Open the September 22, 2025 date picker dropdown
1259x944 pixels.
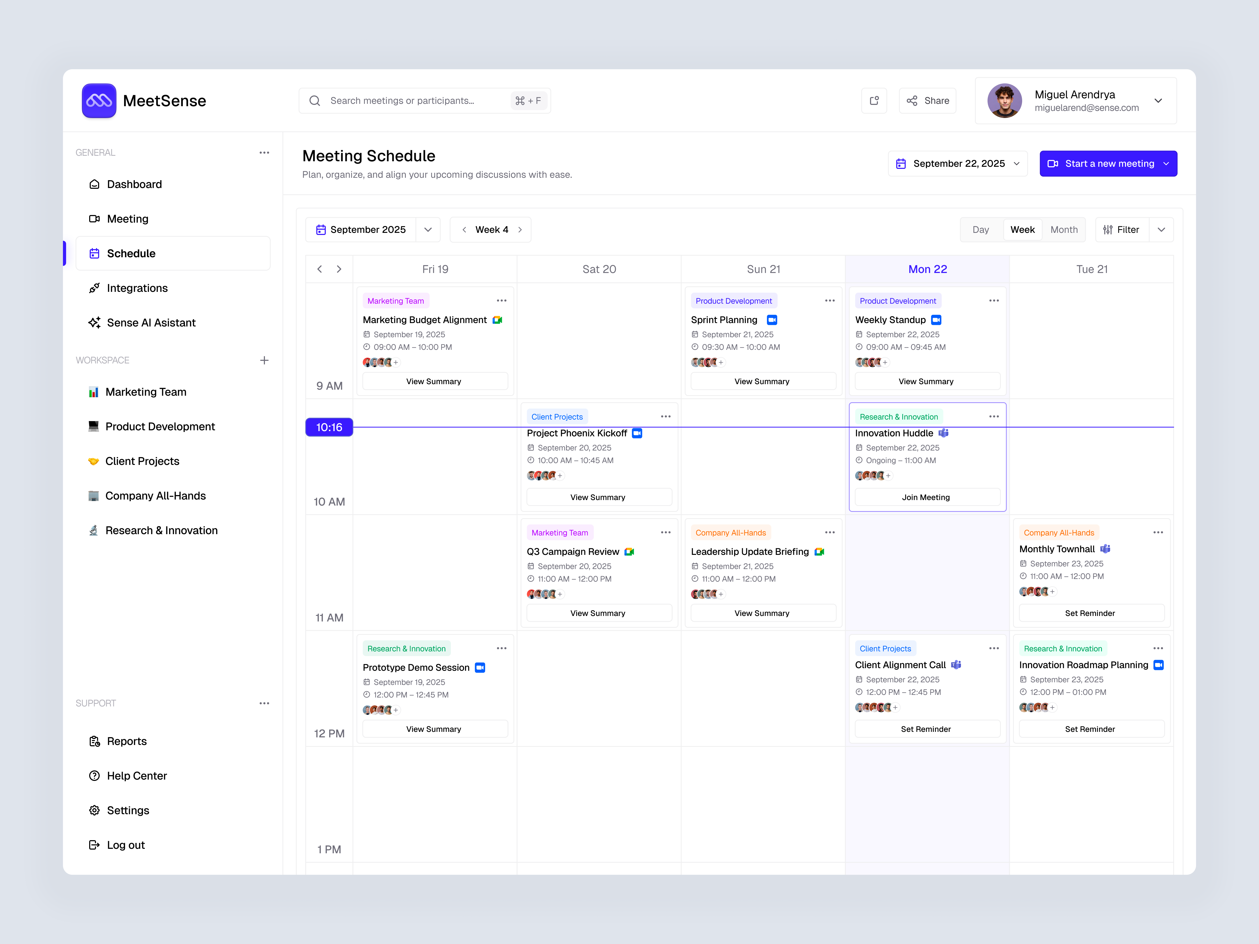[1017, 163]
